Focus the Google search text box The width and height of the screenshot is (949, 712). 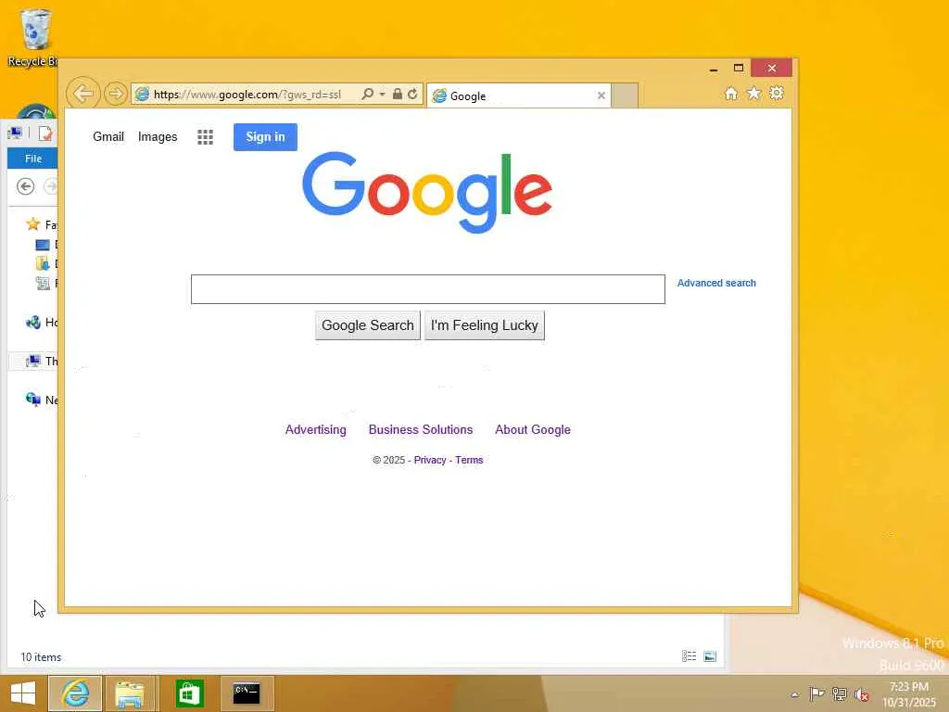[x=428, y=289]
